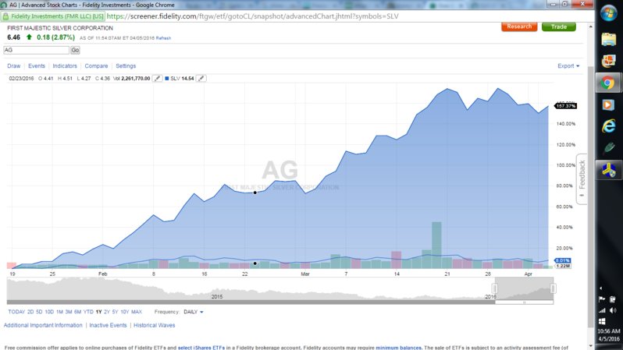Expand the DAILY frequency dropdown
The image size is (623, 350).
tap(193, 312)
